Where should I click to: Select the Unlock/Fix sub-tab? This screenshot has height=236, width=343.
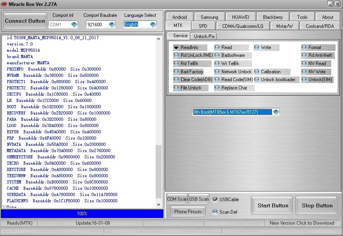pos(204,36)
